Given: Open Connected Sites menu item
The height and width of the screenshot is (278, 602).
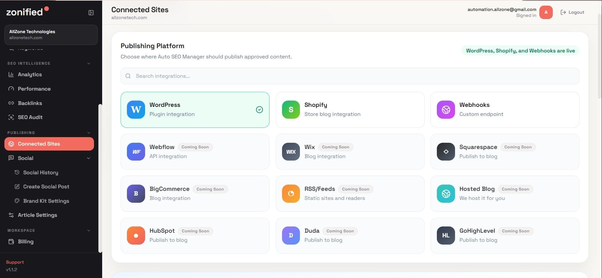Looking at the screenshot, I should 49,144.
